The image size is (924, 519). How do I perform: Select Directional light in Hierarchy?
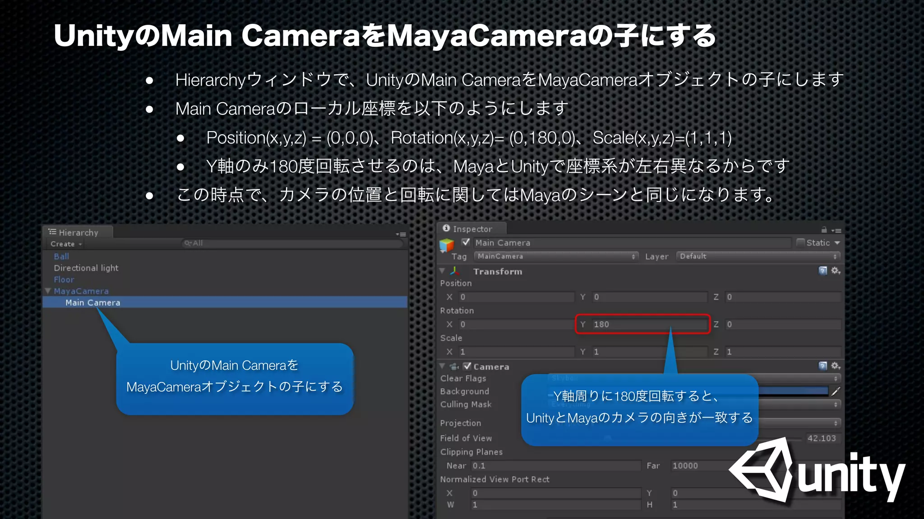tap(86, 268)
